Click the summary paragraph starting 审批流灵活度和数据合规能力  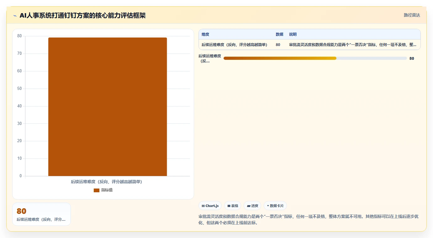[x=309, y=220]
